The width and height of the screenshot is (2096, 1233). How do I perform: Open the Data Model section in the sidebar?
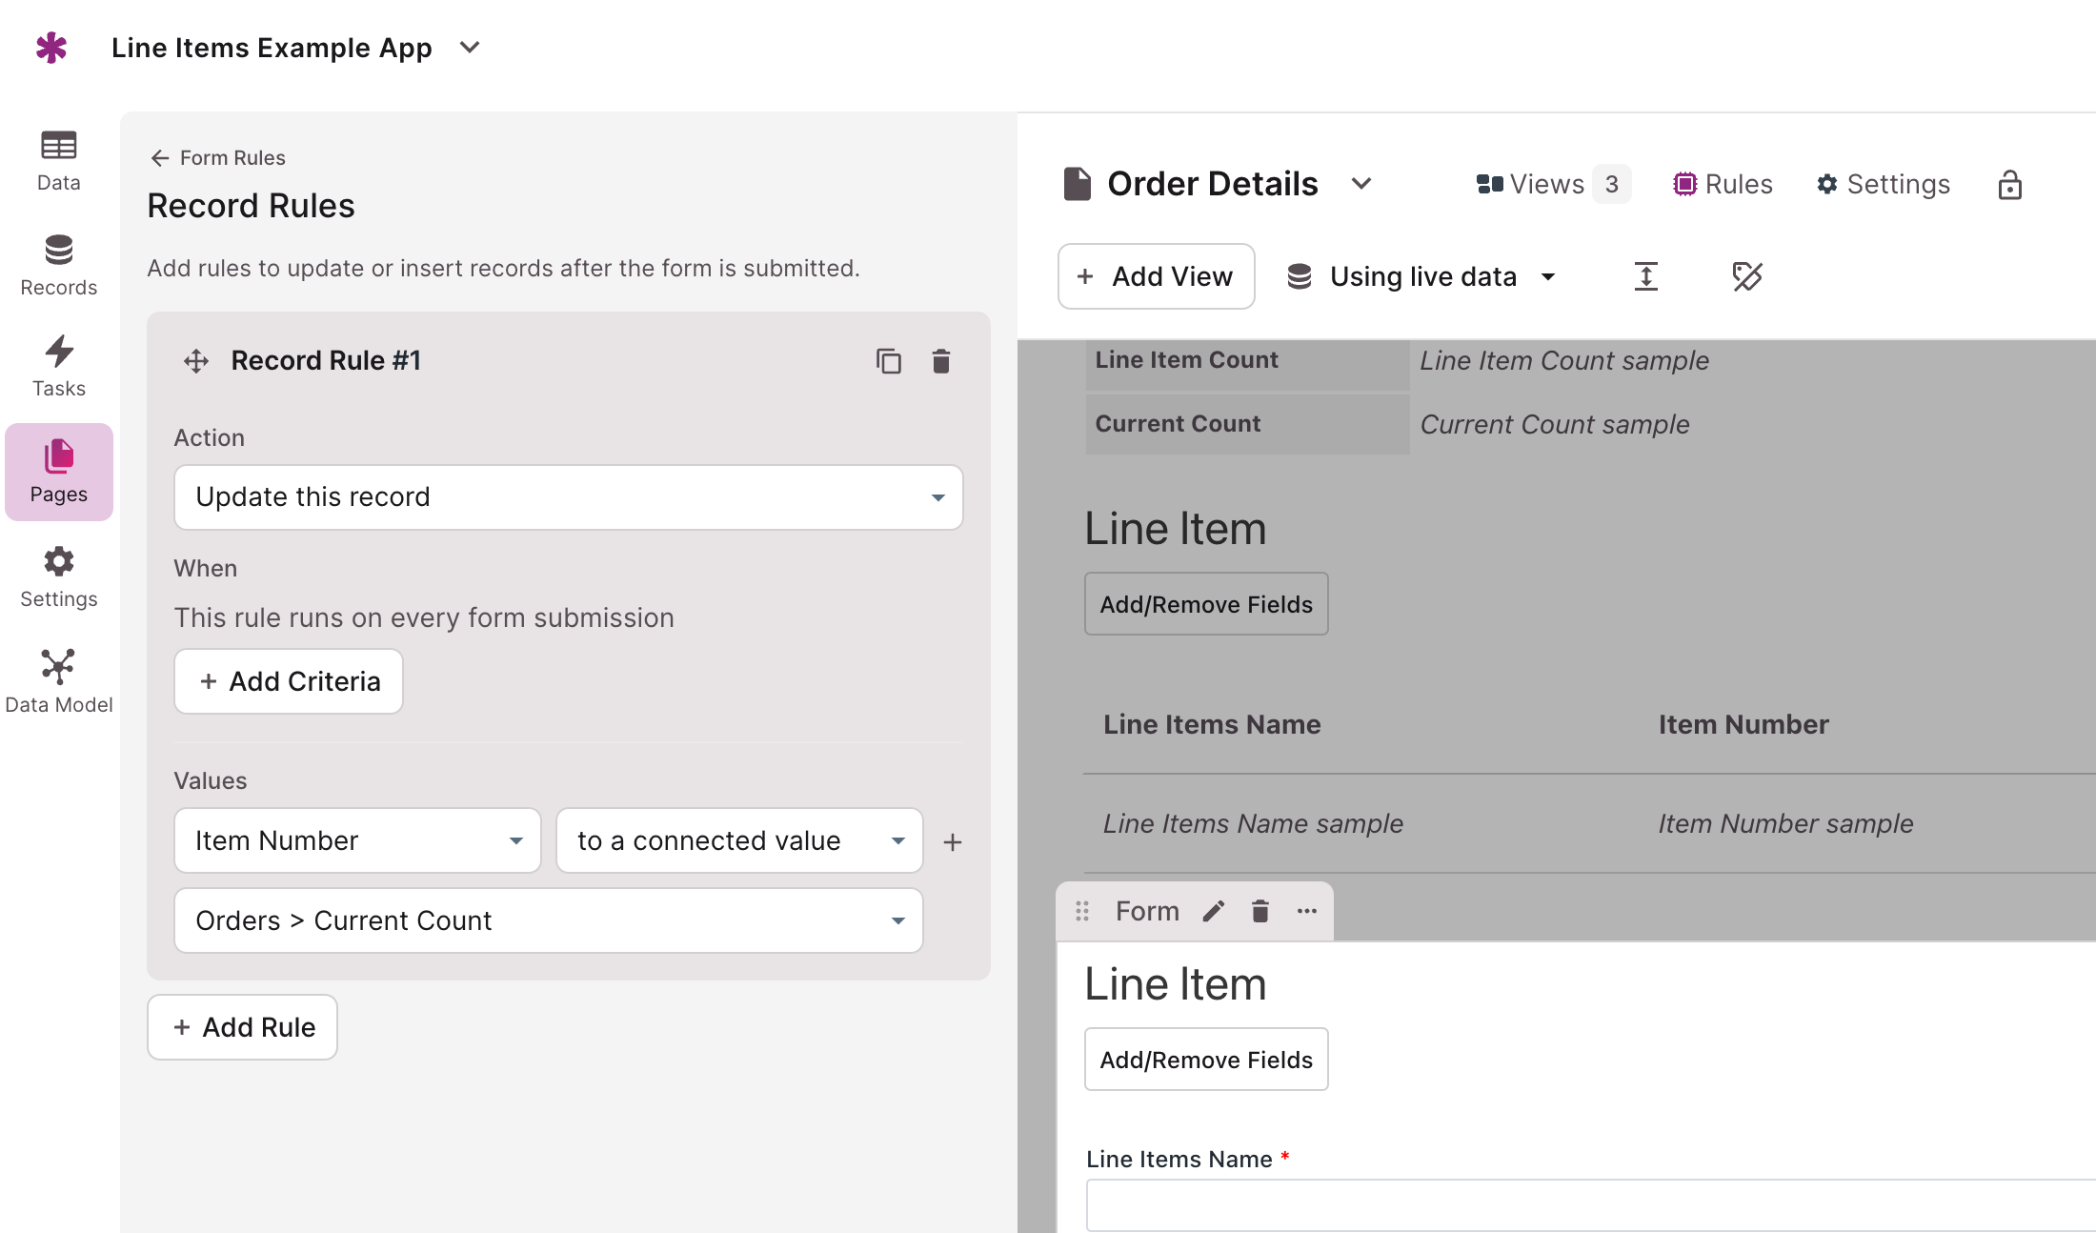click(x=58, y=681)
